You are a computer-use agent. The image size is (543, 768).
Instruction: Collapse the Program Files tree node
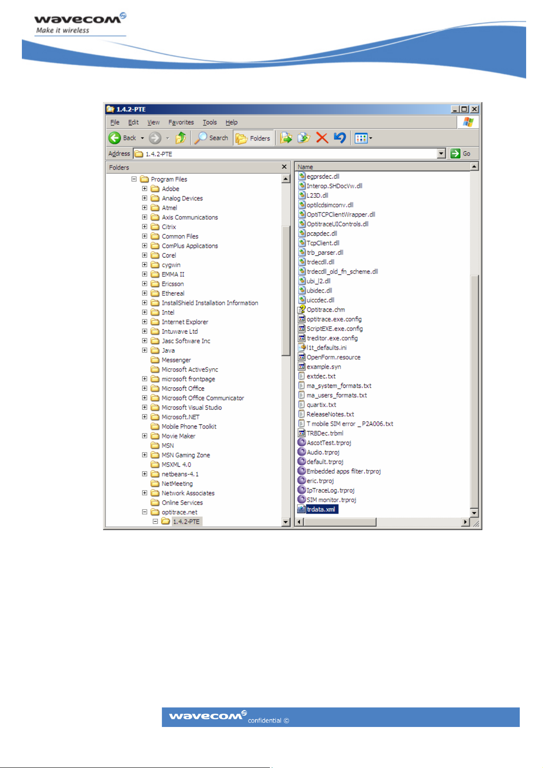point(134,179)
